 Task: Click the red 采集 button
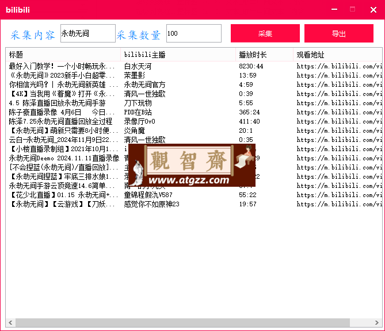pyautogui.click(x=265, y=33)
